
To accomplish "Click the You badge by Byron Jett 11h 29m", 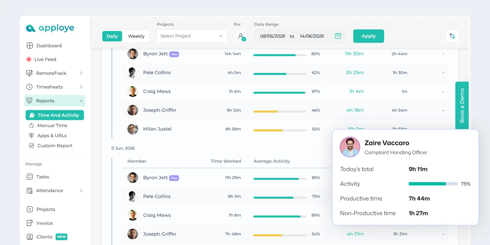I will click(x=174, y=178).
